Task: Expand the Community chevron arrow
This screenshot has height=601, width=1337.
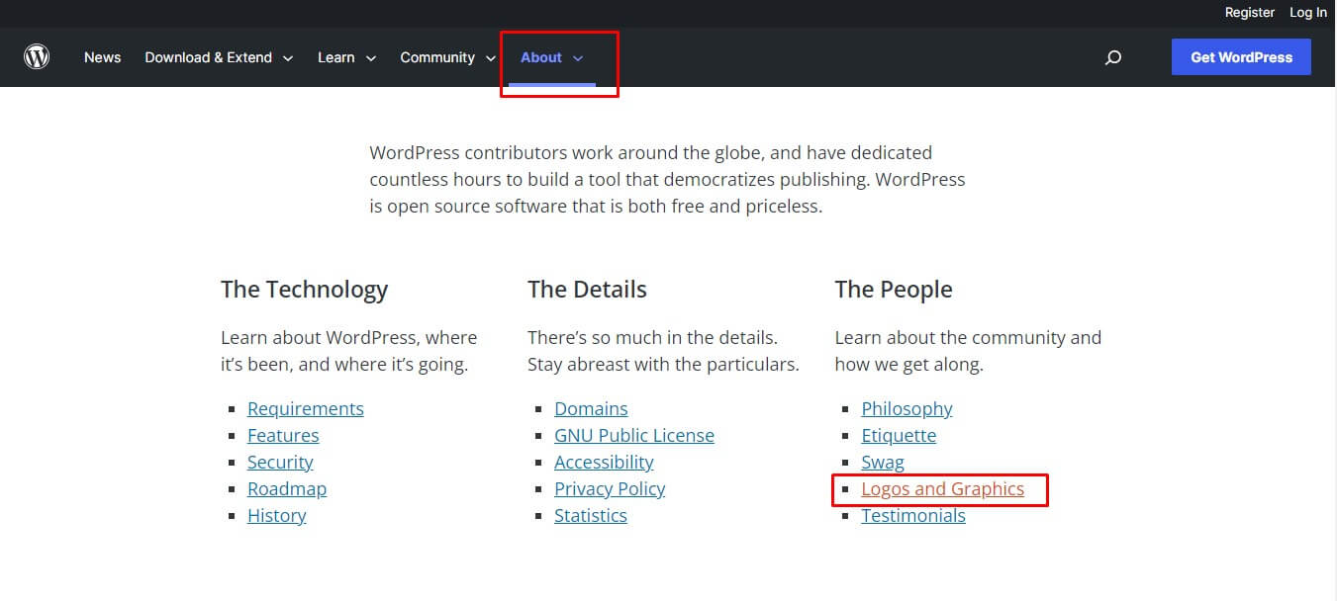Action: coord(491,58)
